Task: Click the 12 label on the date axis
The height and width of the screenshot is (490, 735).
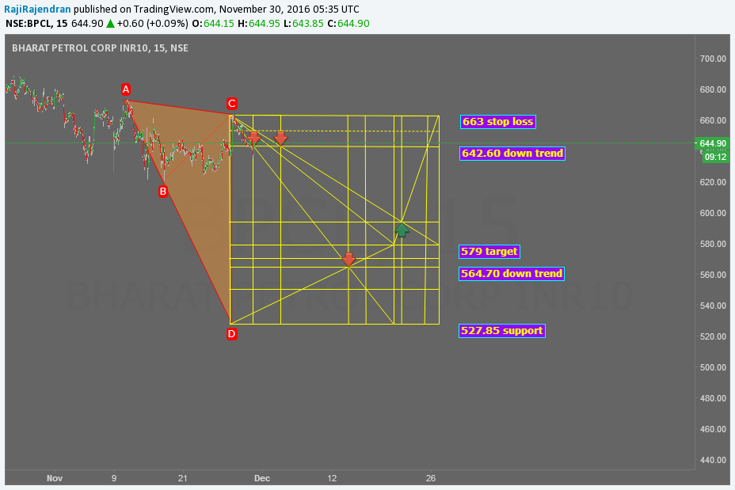Action: point(332,478)
